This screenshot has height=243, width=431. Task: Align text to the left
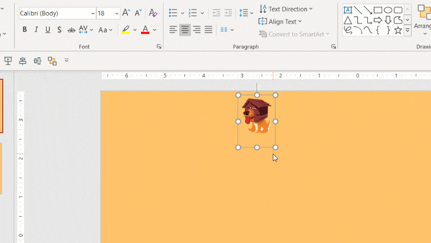click(x=173, y=29)
